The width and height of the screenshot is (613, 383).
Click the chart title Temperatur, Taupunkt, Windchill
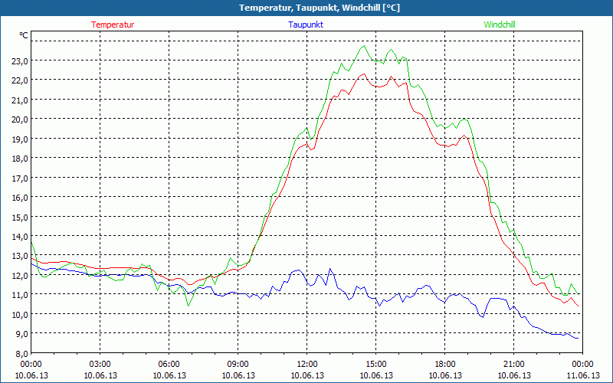pyautogui.click(x=320, y=8)
